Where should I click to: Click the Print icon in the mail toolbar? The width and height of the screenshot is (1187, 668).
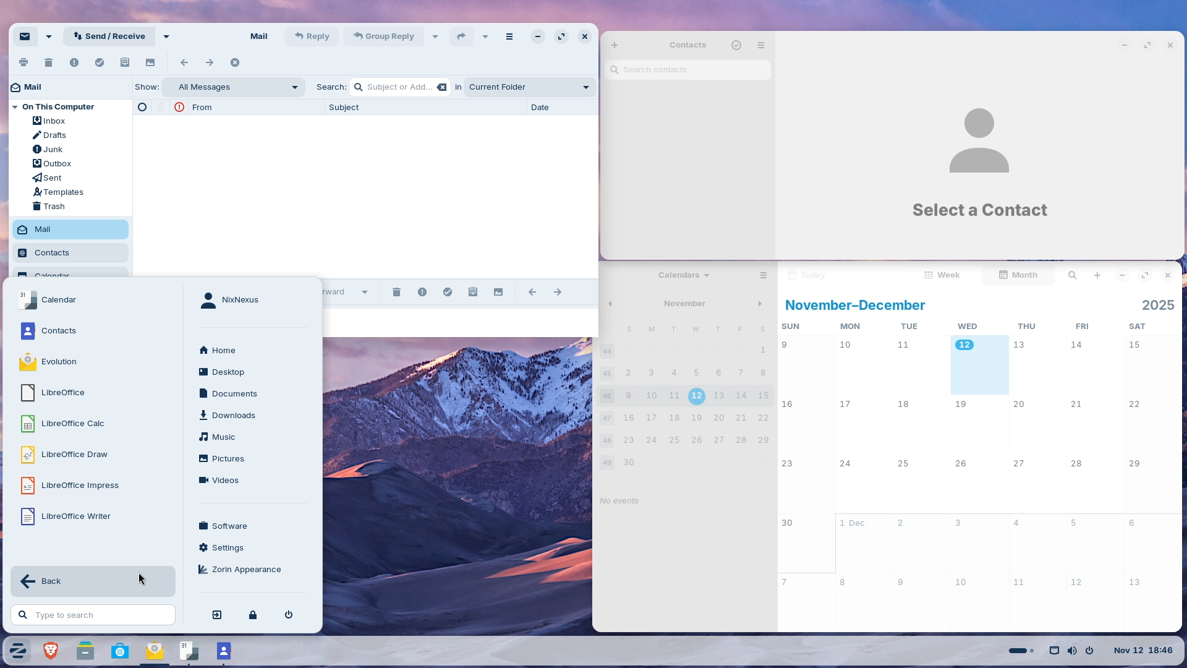[23, 62]
